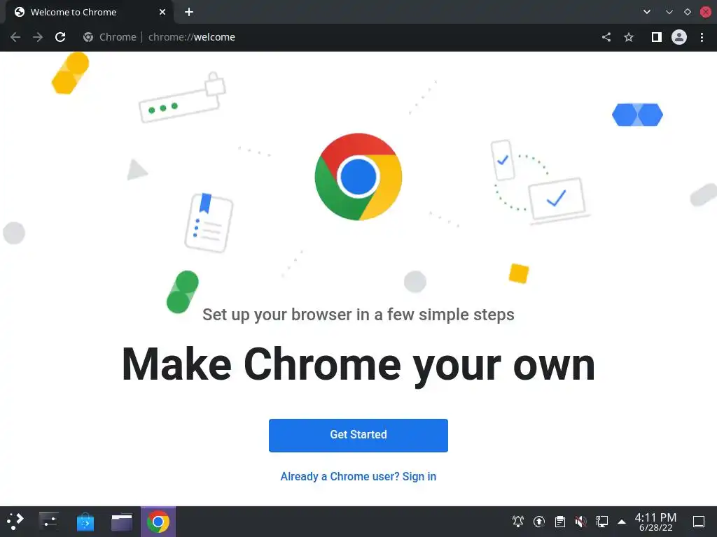
Task: Close the Welcome to Chrome tab
Action: tap(162, 12)
